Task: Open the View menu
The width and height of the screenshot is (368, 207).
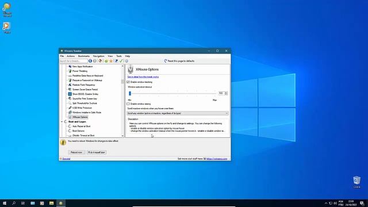Action: (x=110, y=56)
